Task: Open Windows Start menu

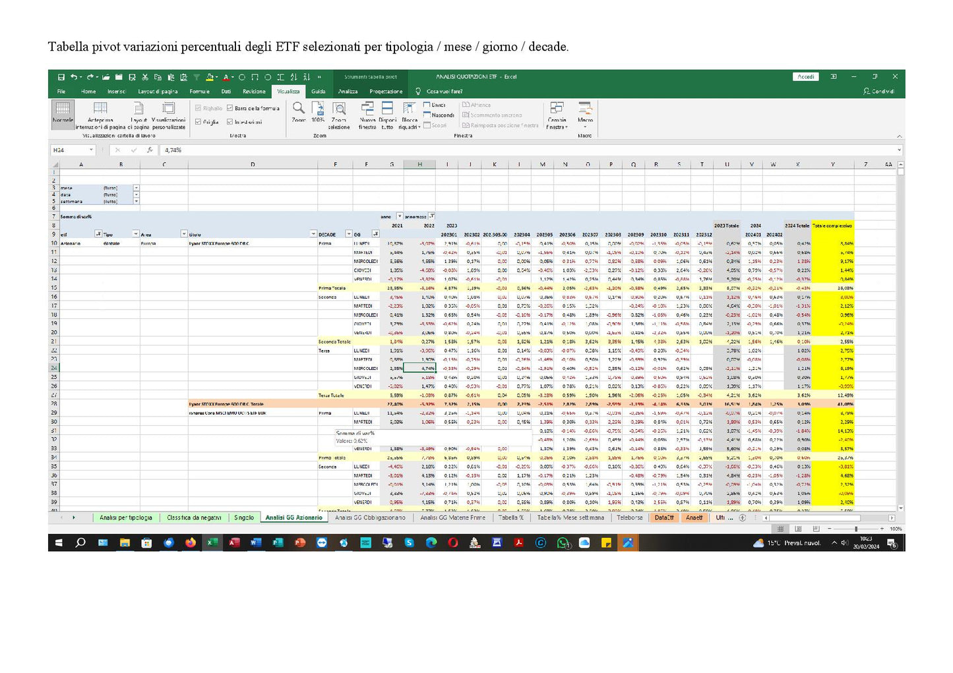Action: [x=59, y=542]
